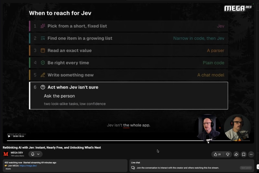Like the video with thumbs up
Viewport: 259px width, 173px height.
(215, 154)
